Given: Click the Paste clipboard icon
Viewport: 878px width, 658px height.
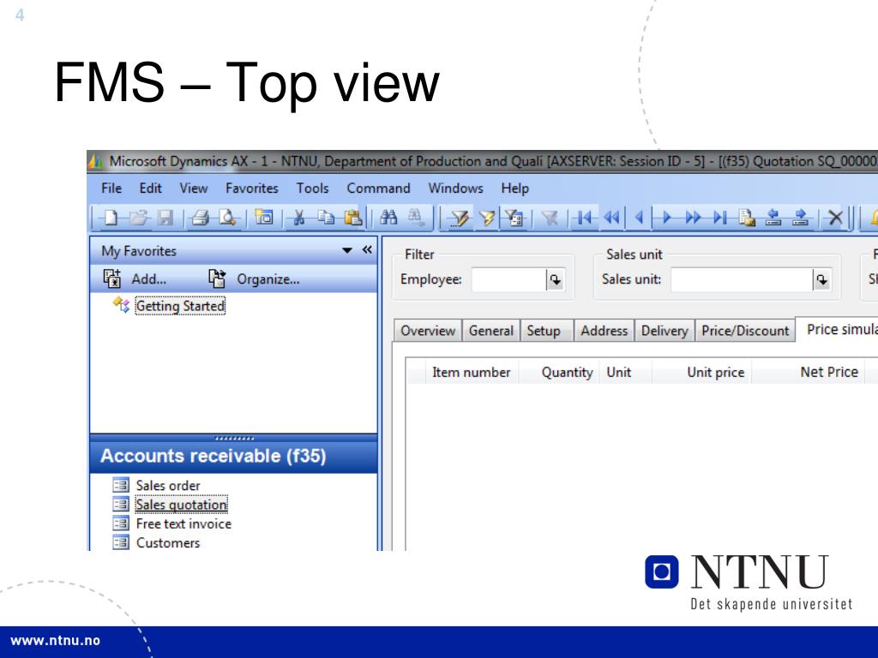Looking at the screenshot, I should [352, 217].
